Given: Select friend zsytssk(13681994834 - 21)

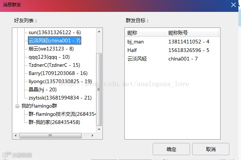Looking at the screenshot, I should tap(60, 98).
